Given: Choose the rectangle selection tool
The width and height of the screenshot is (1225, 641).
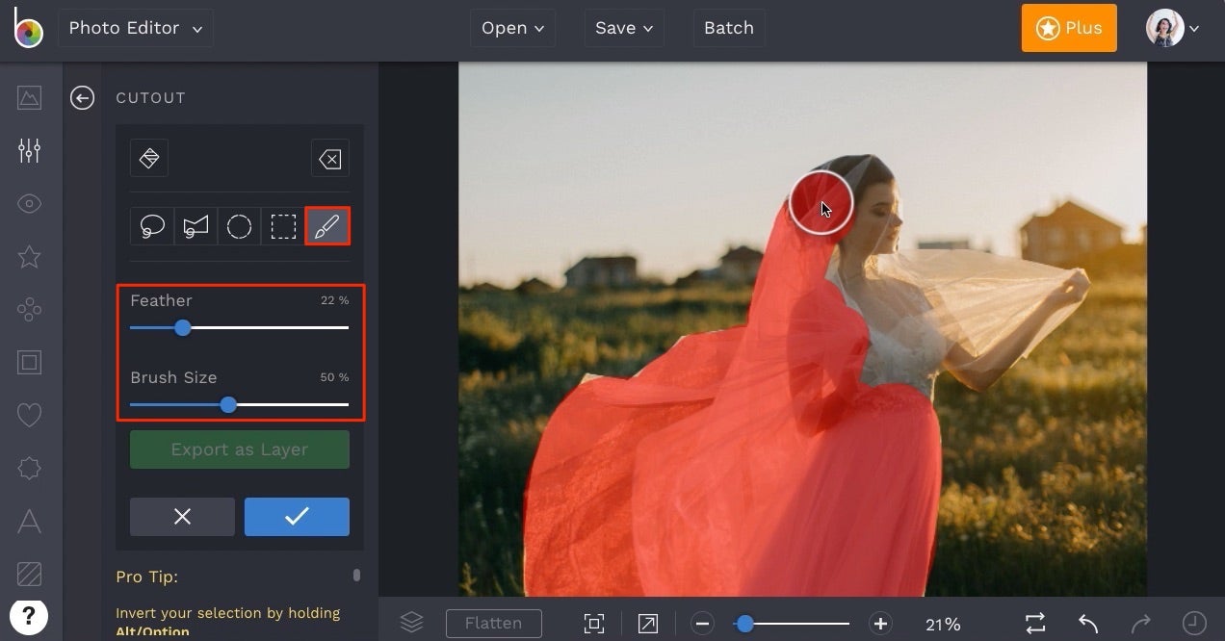Looking at the screenshot, I should click(283, 226).
